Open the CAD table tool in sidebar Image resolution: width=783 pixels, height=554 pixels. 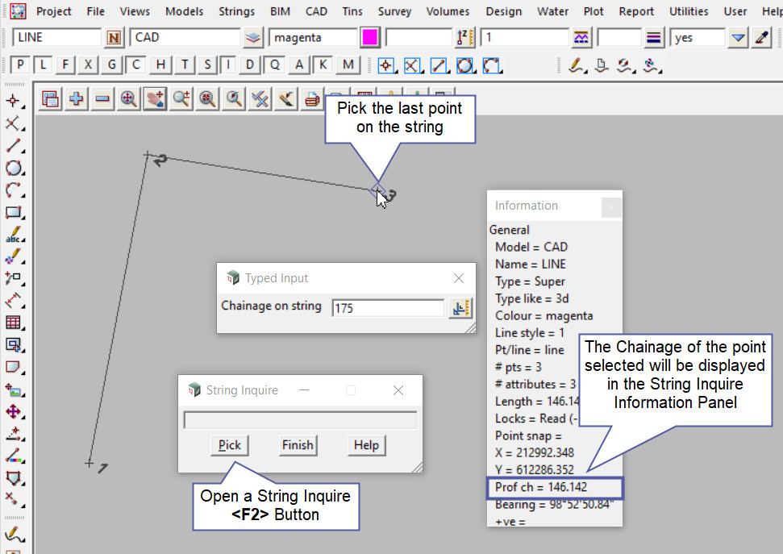tap(14, 323)
